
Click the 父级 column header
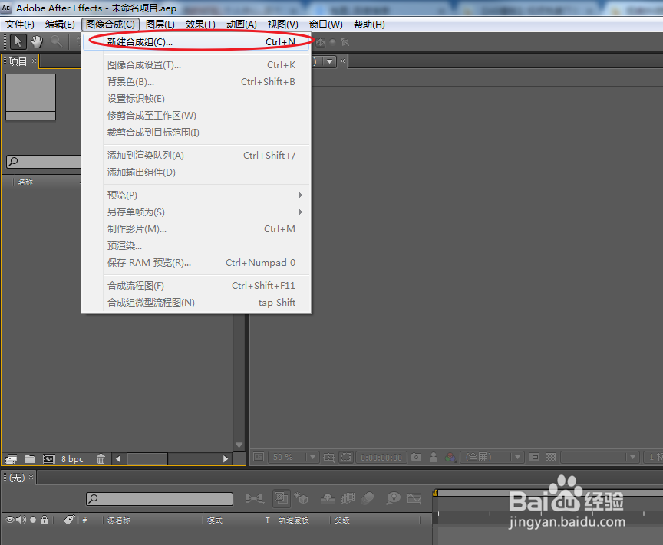(342, 520)
